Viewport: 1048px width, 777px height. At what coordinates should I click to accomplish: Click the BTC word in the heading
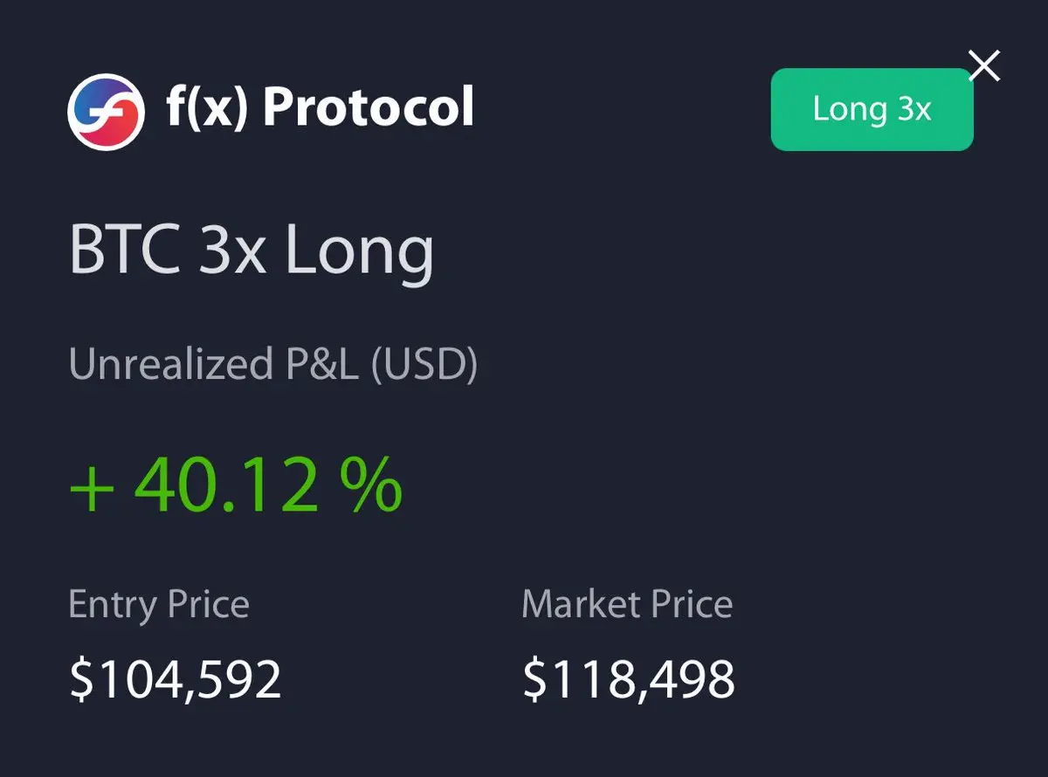point(125,249)
